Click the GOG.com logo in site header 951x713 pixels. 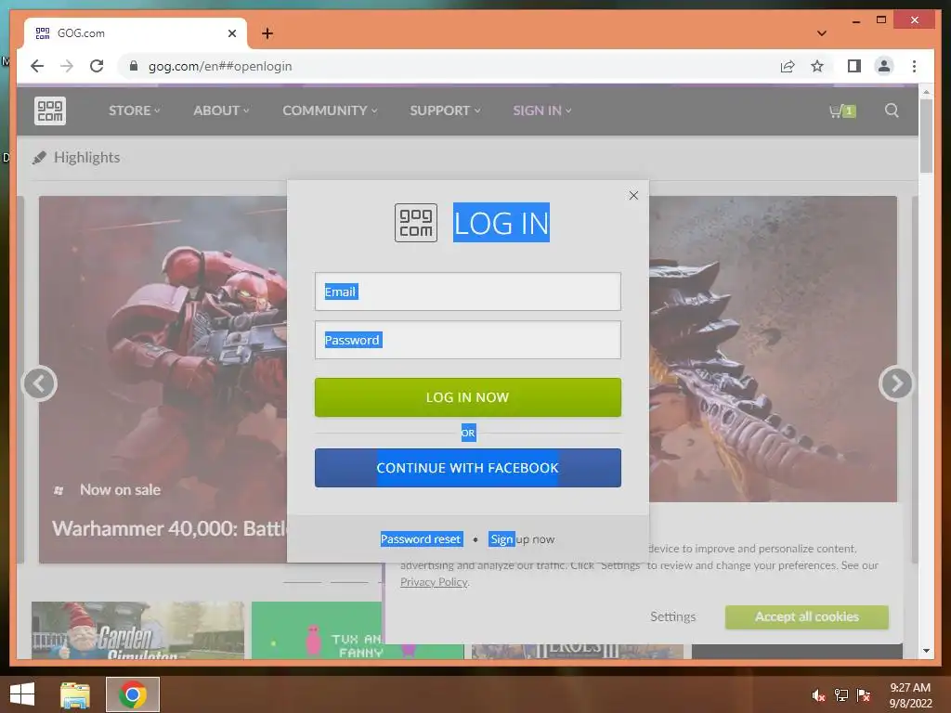click(x=50, y=111)
